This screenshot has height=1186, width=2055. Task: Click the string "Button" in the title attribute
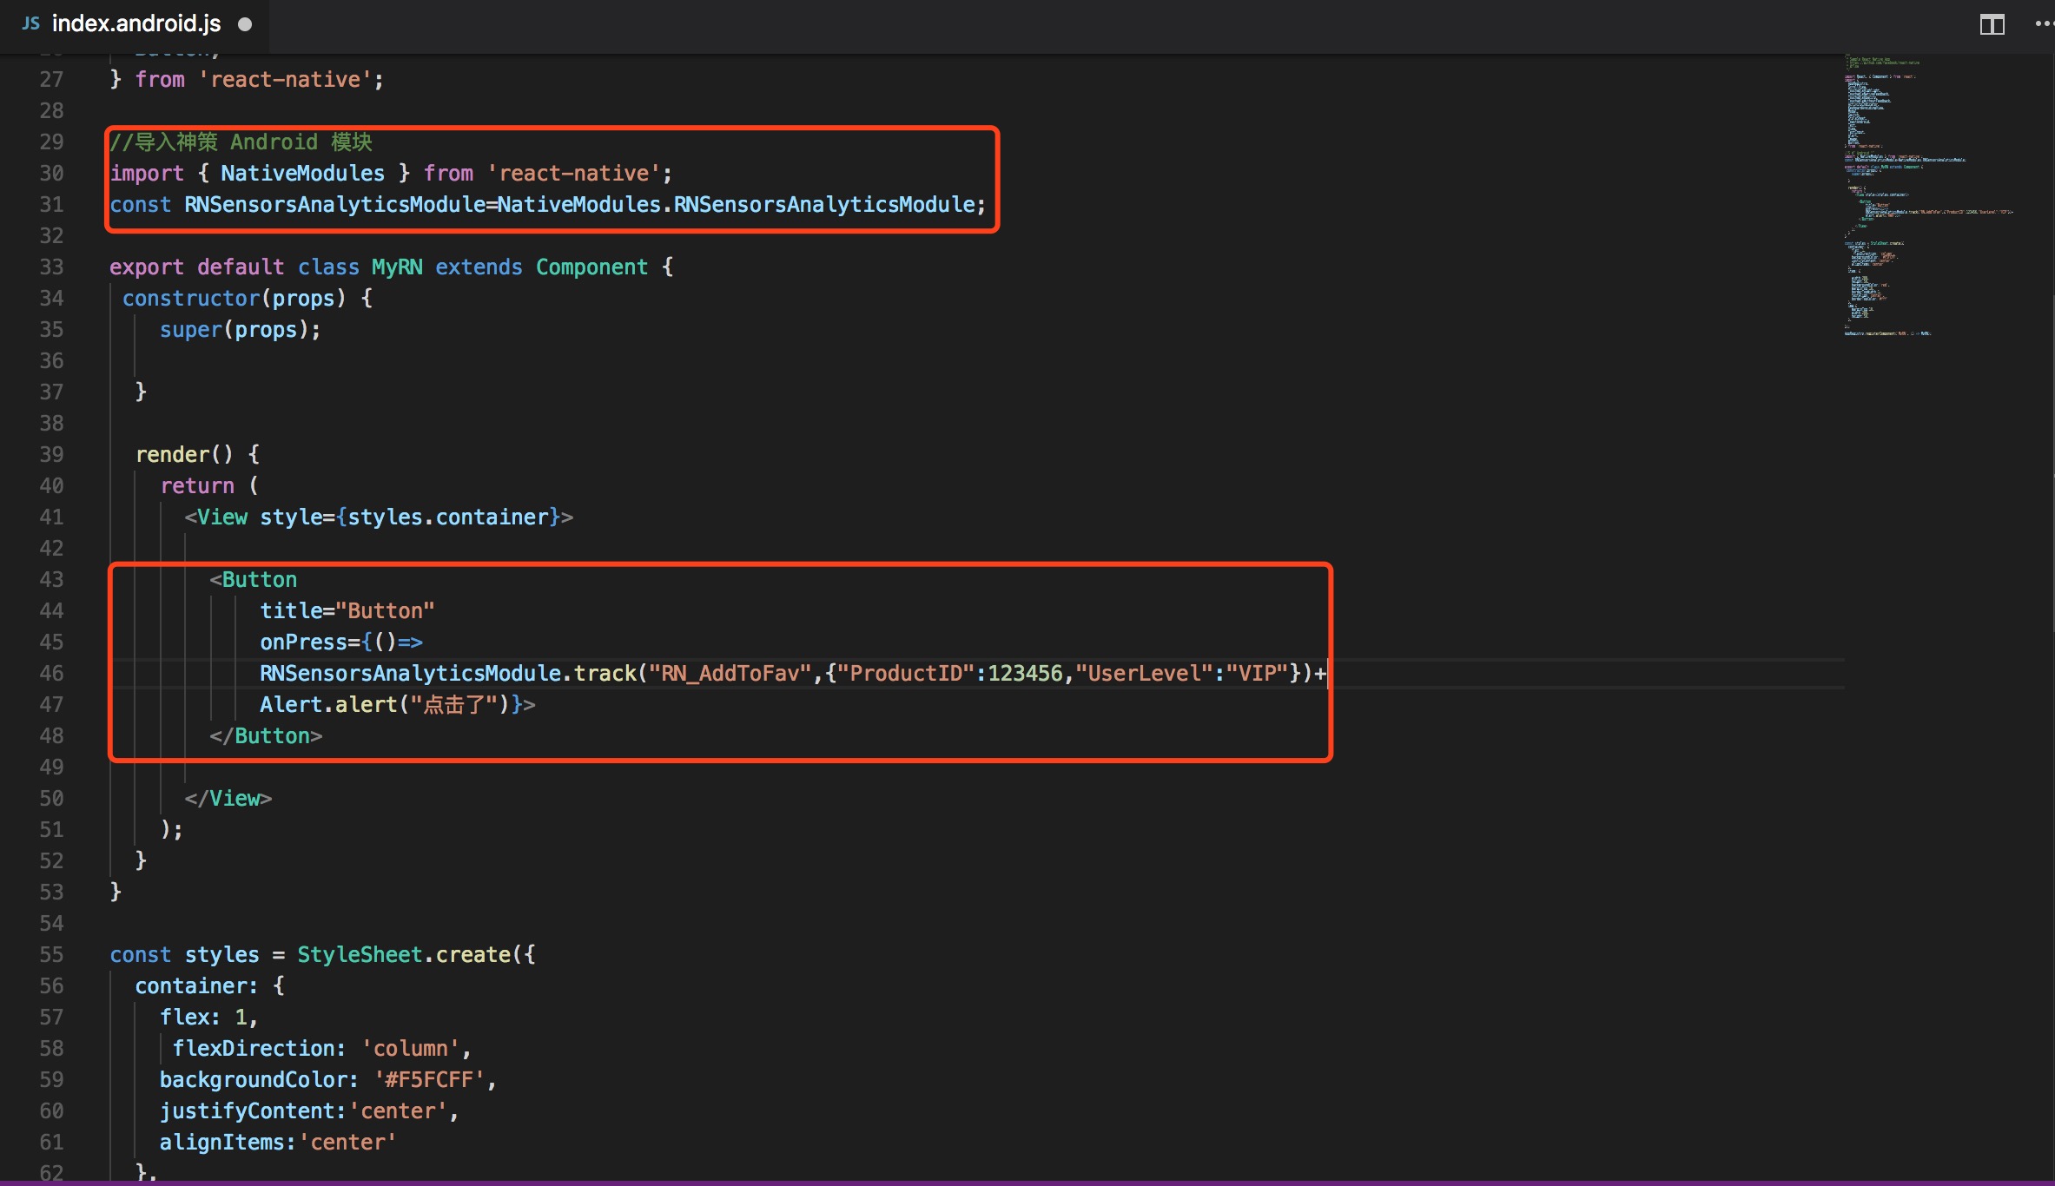385,610
